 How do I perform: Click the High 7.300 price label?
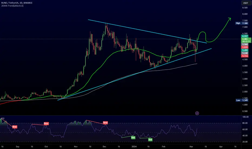tap(242, 23)
